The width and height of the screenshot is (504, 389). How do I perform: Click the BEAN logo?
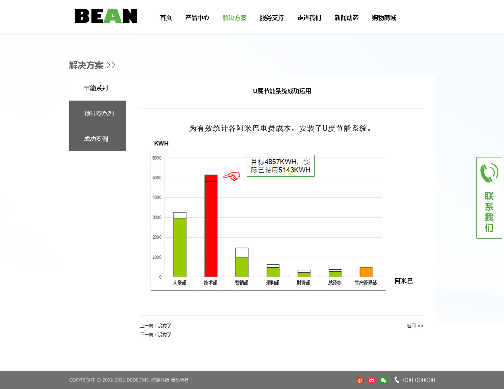pyautogui.click(x=106, y=16)
